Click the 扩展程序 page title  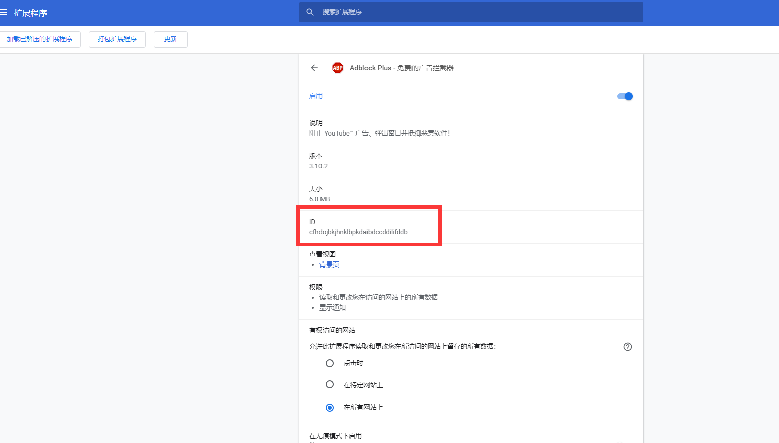(x=31, y=13)
